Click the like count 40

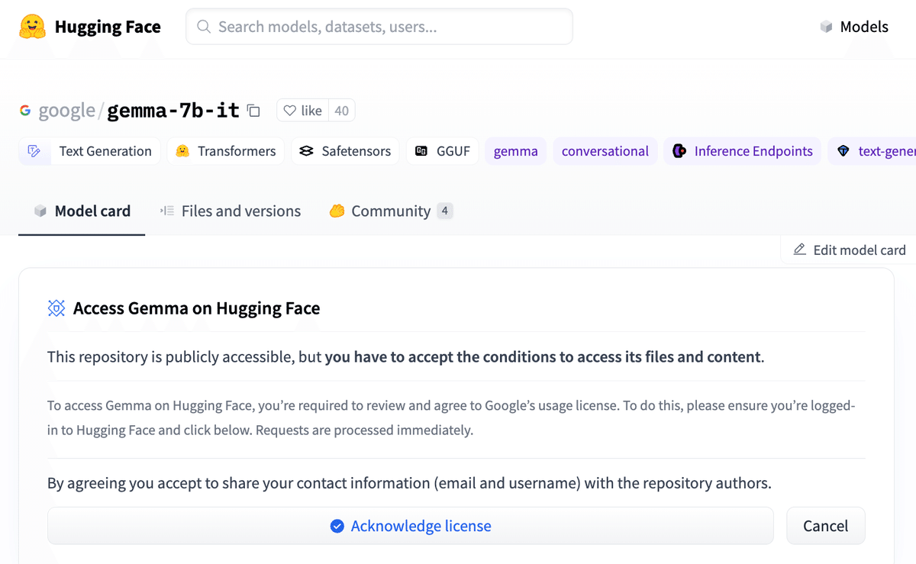click(x=341, y=111)
